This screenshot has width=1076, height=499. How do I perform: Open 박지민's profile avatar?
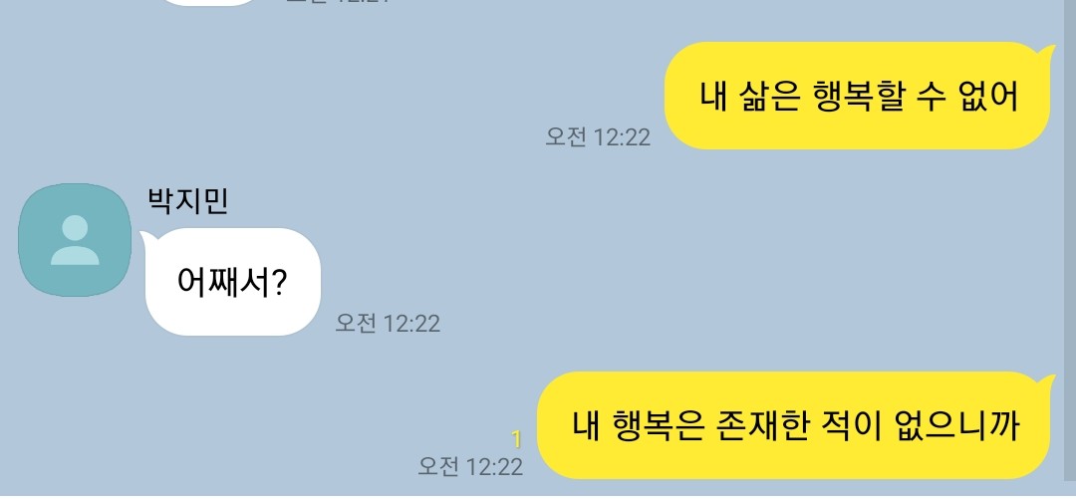[75, 240]
